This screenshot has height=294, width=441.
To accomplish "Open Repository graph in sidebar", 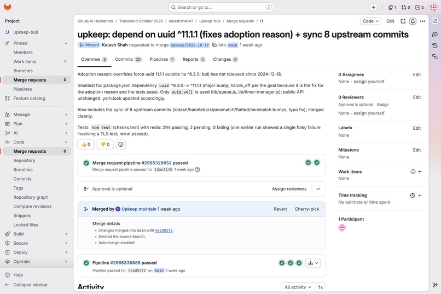I will [x=31, y=197].
